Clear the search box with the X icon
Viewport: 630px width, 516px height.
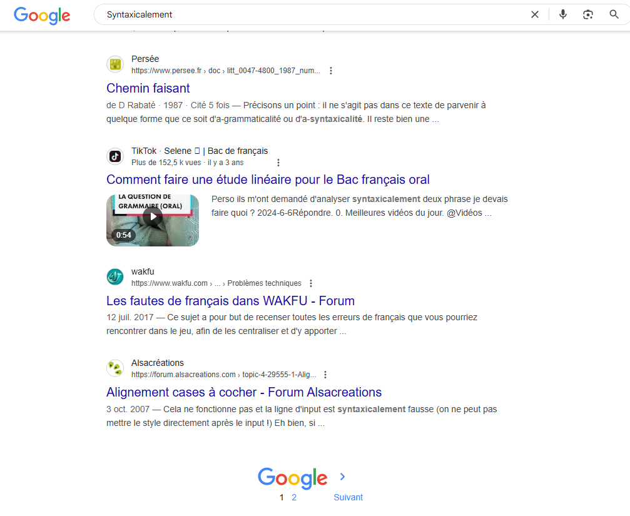pos(535,15)
